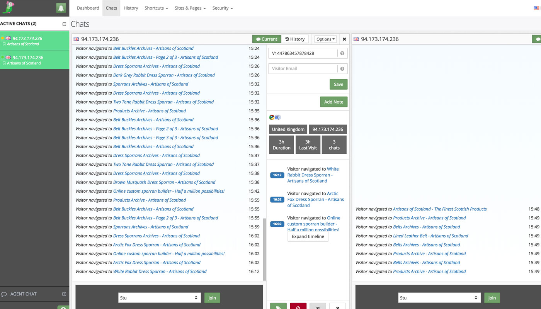
Task: Open the Two Tone Rabbit Dress Sporran link at 15:37
Action: click(163, 165)
